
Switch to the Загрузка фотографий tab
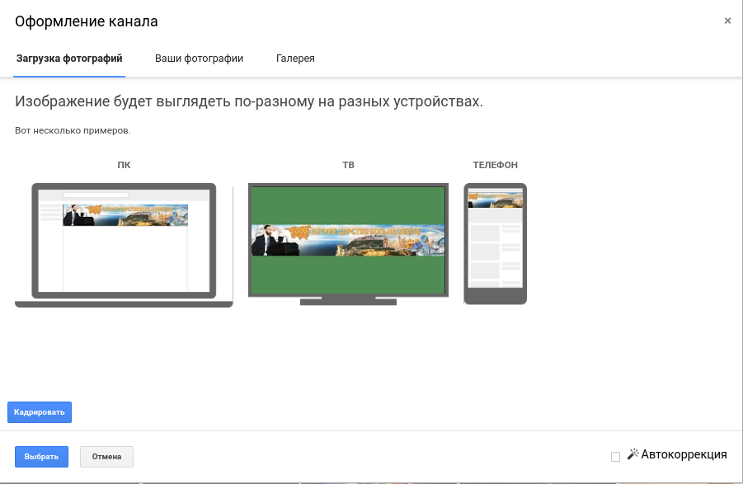pos(69,59)
